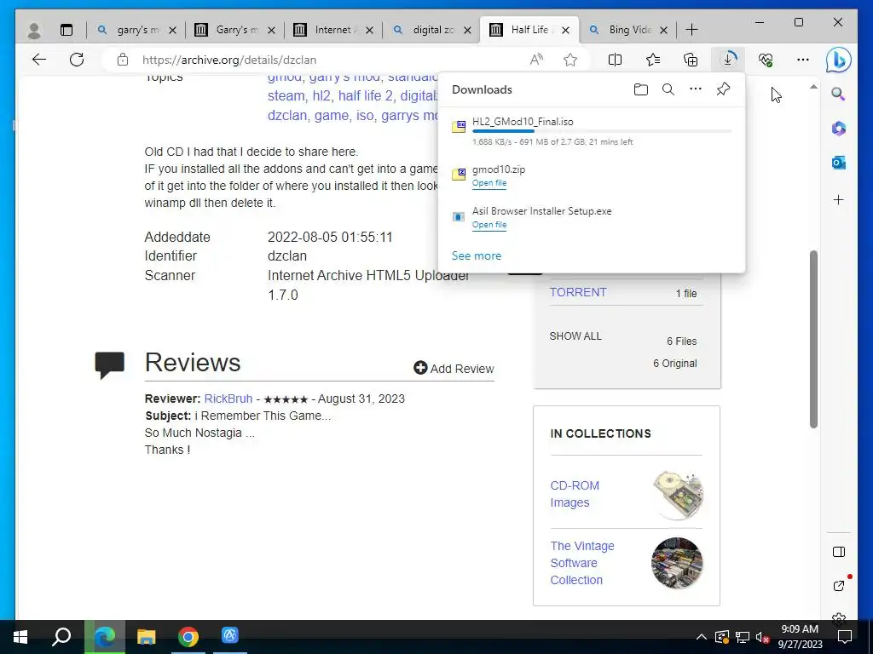873x654 pixels.
Task: Open Microsoft 365 sidebar icon
Action: [839, 129]
